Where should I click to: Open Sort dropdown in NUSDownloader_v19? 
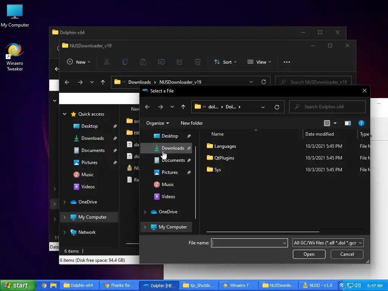pyautogui.click(x=225, y=62)
